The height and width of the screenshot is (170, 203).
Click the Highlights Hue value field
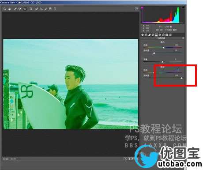tap(177, 45)
